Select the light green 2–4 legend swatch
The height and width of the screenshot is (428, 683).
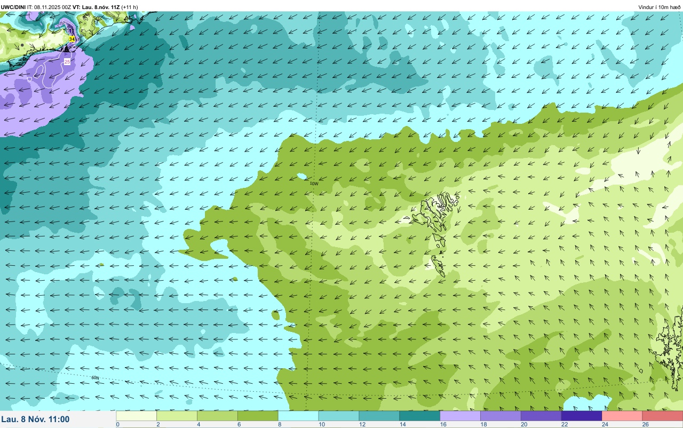pos(177,416)
